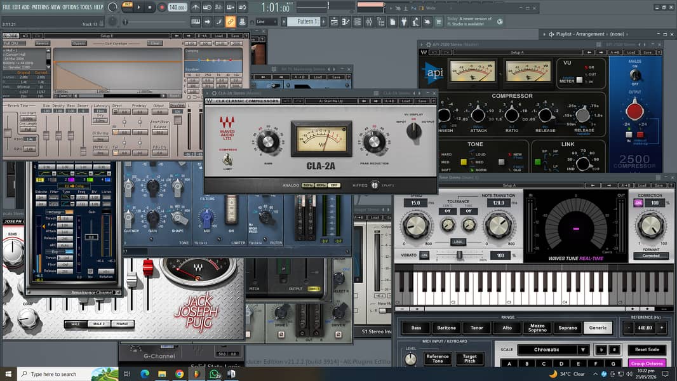Image resolution: width=677 pixels, height=381 pixels.
Task: Open the Channel rack icon
Action: pos(358,22)
